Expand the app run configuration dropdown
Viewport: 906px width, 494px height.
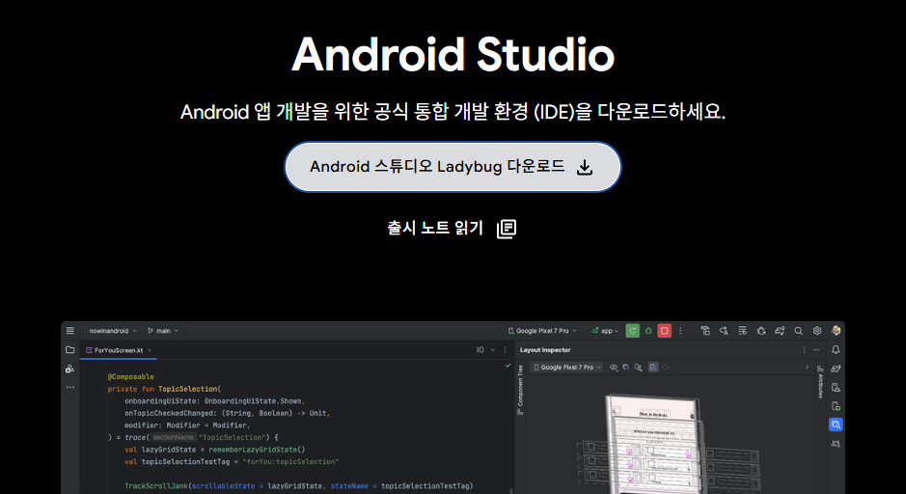[x=605, y=331]
